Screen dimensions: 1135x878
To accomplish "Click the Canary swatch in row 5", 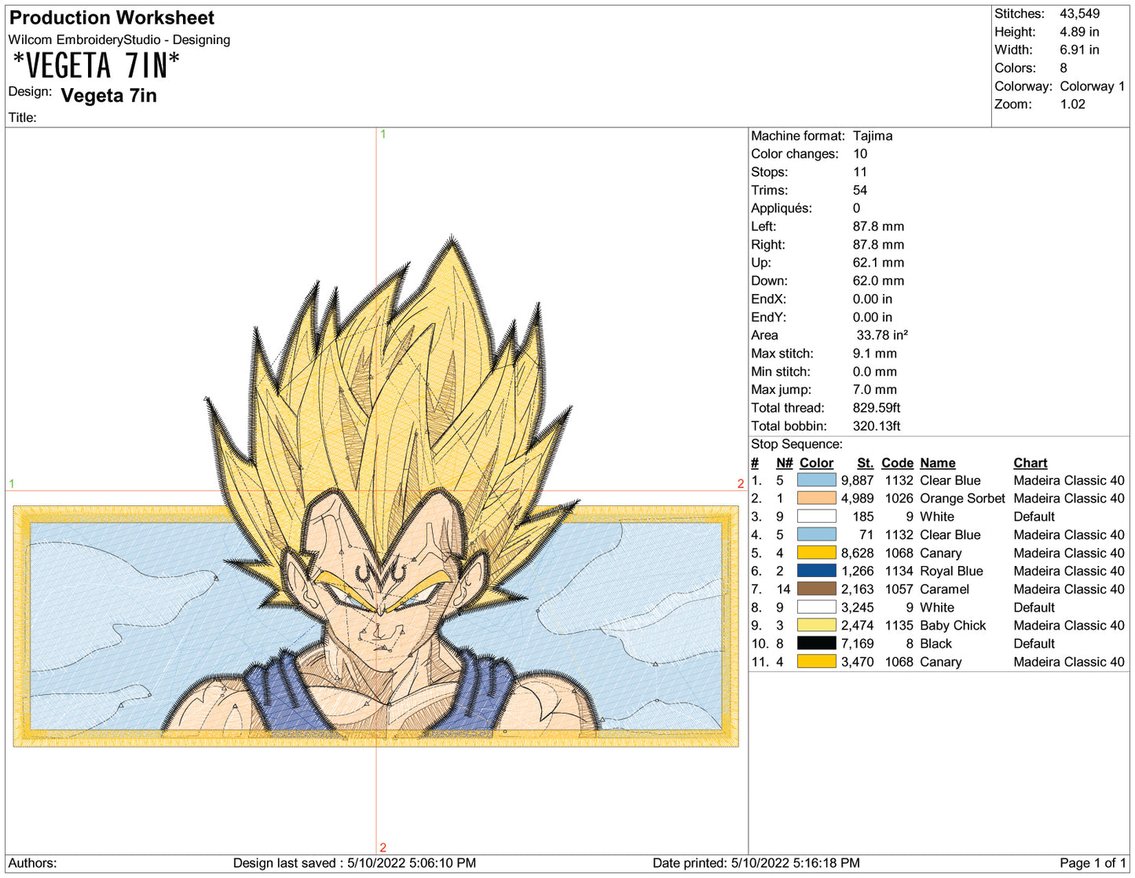I will point(816,553).
